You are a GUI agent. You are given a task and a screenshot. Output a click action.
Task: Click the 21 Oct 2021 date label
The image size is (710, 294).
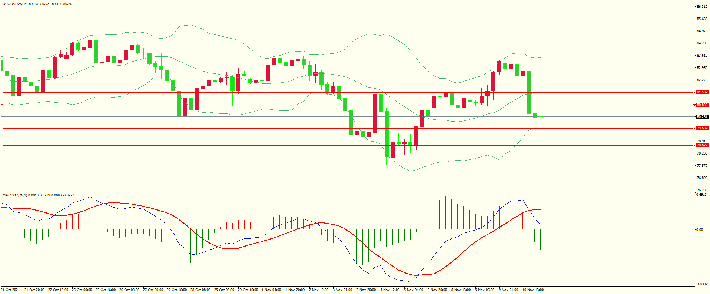[x=10, y=290]
